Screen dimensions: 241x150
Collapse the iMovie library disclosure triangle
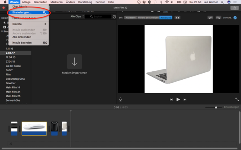(2, 31)
